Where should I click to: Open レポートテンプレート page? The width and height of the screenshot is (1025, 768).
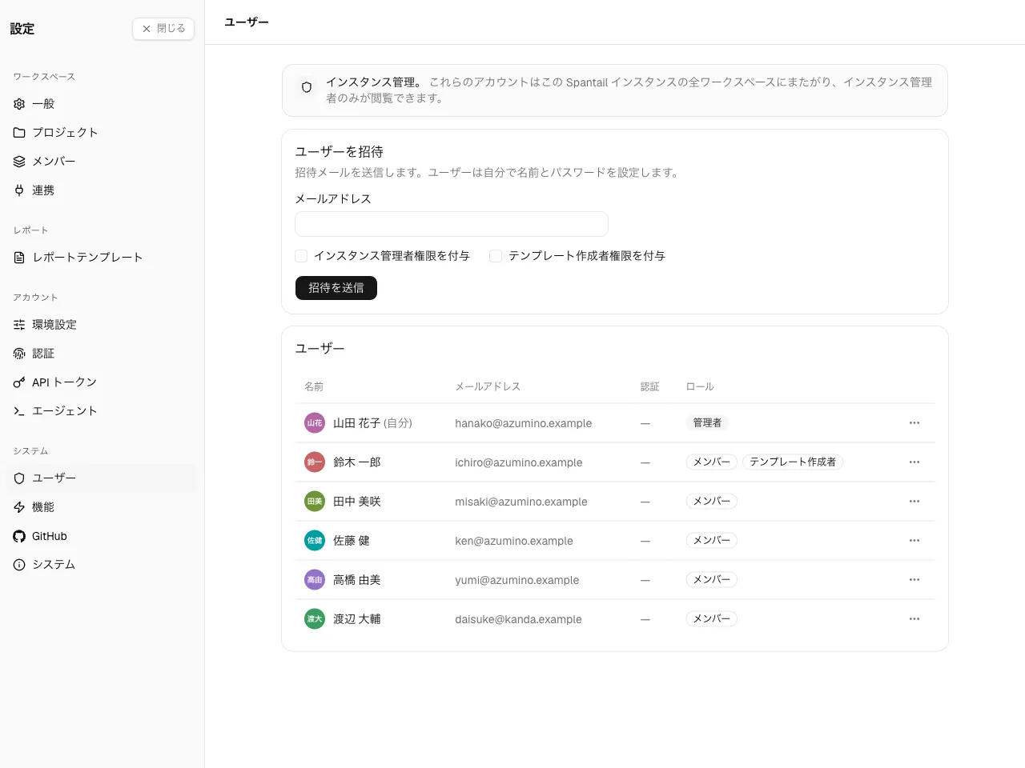102,258
